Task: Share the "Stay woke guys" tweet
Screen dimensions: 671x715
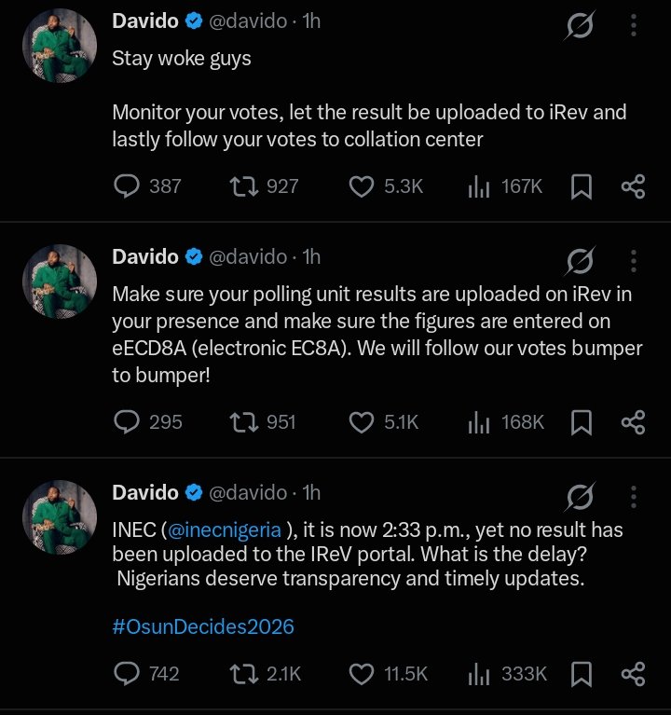Action: click(x=633, y=186)
